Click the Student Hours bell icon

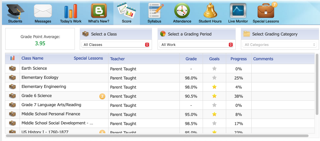[x=210, y=11]
